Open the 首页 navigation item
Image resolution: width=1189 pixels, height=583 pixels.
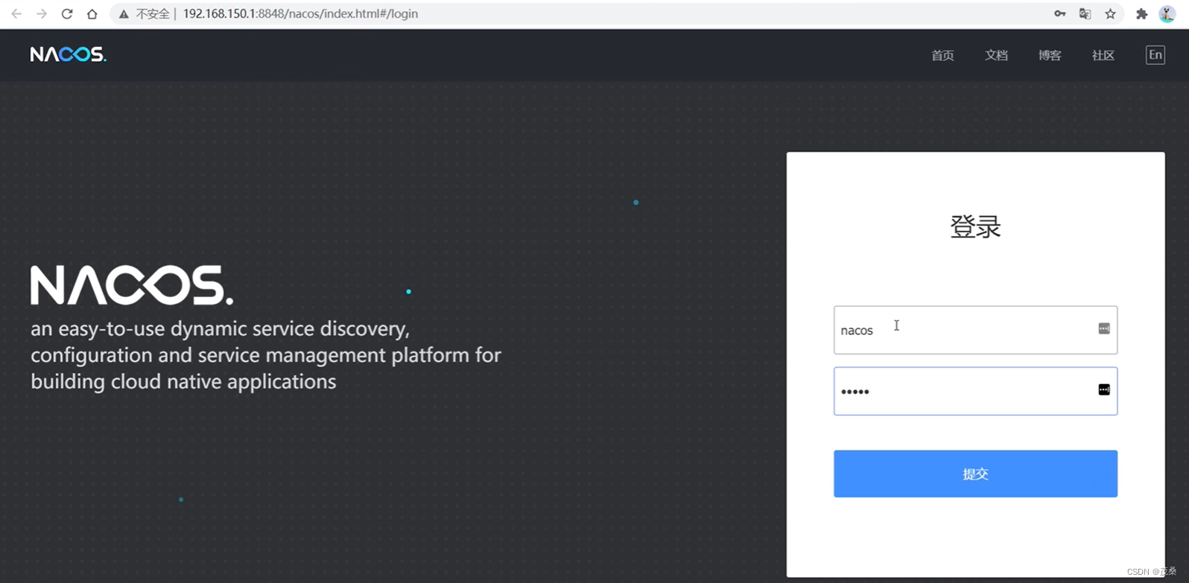click(x=942, y=55)
